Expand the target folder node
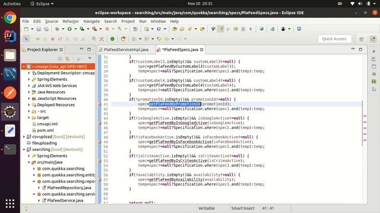 click(x=29, y=118)
